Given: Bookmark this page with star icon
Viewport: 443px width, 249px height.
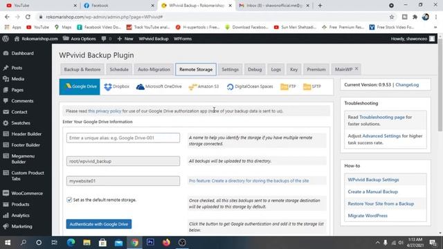Looking at the screenshot, I should pos(392,17).
